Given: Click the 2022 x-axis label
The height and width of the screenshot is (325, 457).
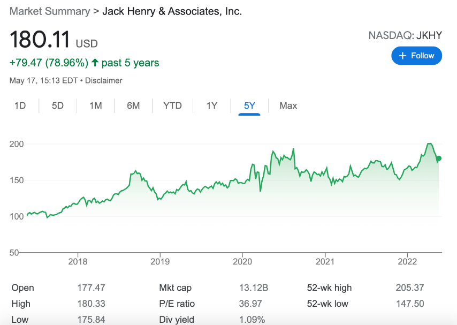Looking at the screenshot, I should point(407,261).
